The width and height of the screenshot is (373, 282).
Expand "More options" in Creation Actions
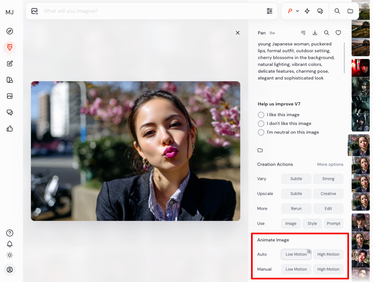pos(330,165)
